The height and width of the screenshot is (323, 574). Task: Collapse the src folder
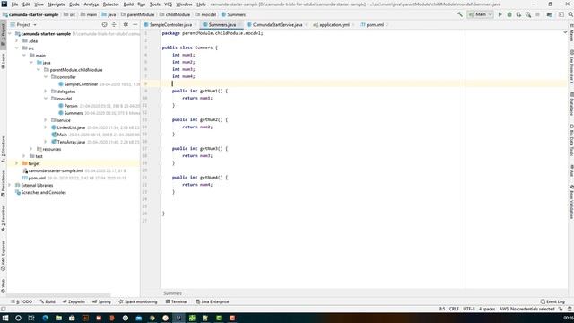click(16, 48)
